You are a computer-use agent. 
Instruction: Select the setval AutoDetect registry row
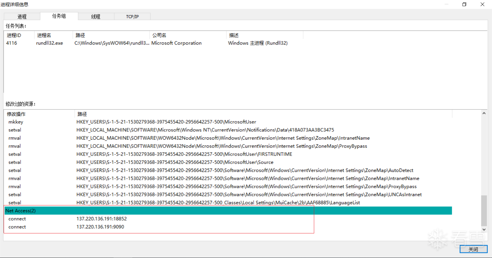point(244,170)
